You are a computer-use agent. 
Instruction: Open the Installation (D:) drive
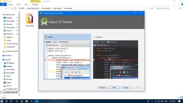tap(12, 89)
